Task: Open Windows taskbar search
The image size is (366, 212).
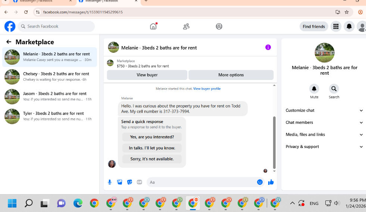Action: coord(29,203)
